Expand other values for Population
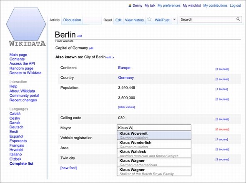The height and width of the screenshot is (183, 246). 126,107
